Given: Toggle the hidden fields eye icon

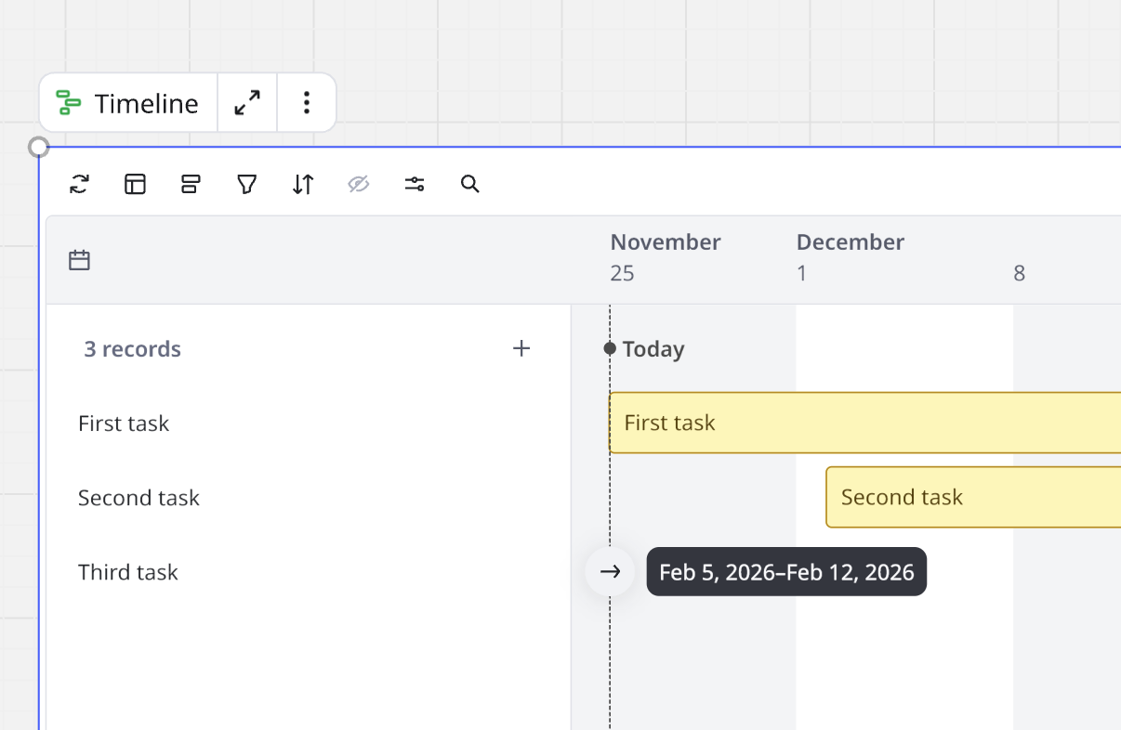Looking at the screenshot, I should point(359,184).
